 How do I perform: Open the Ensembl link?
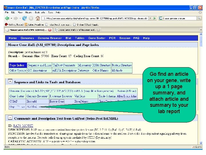point(31,102)
